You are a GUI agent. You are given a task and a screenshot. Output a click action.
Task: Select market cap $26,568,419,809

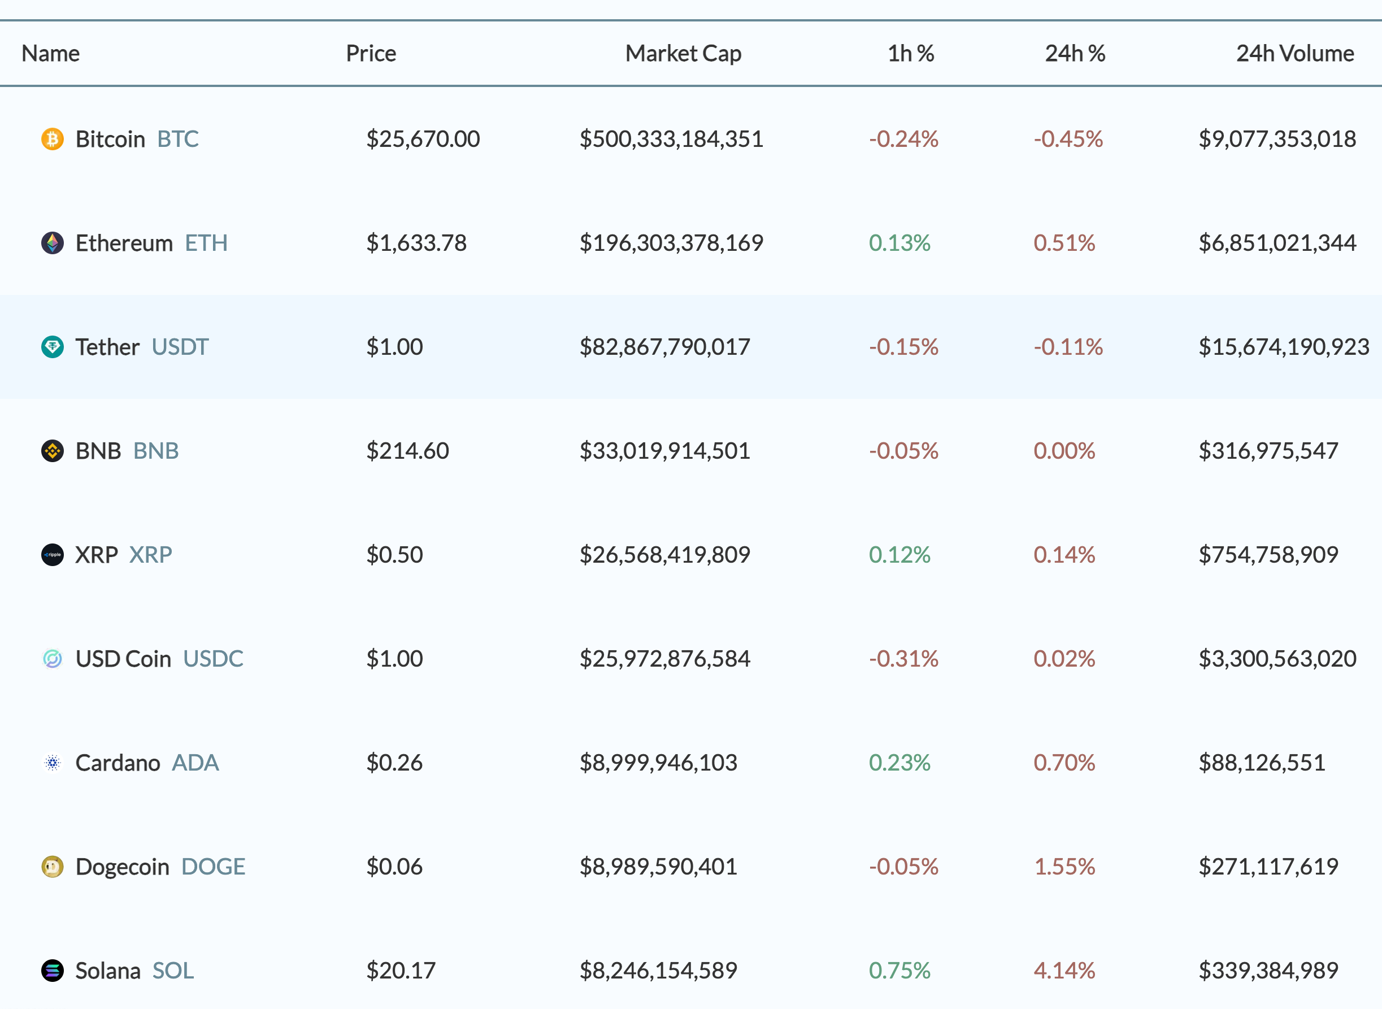[x=664, y=555]
